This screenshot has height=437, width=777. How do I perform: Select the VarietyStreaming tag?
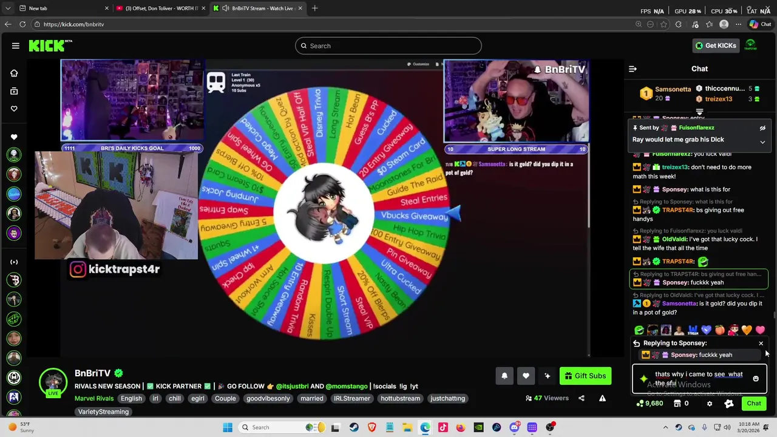(x=103, y=412)
